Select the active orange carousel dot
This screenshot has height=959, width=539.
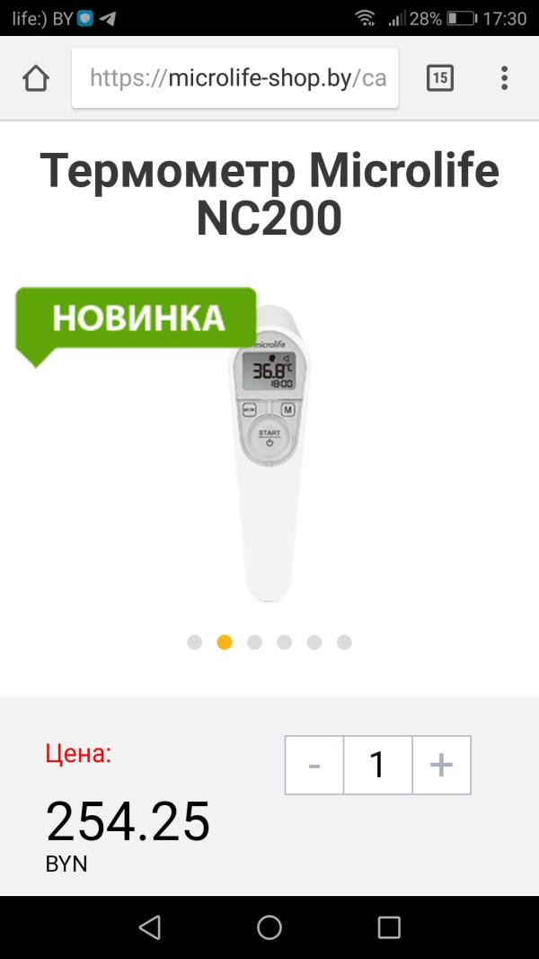(225, 642)
